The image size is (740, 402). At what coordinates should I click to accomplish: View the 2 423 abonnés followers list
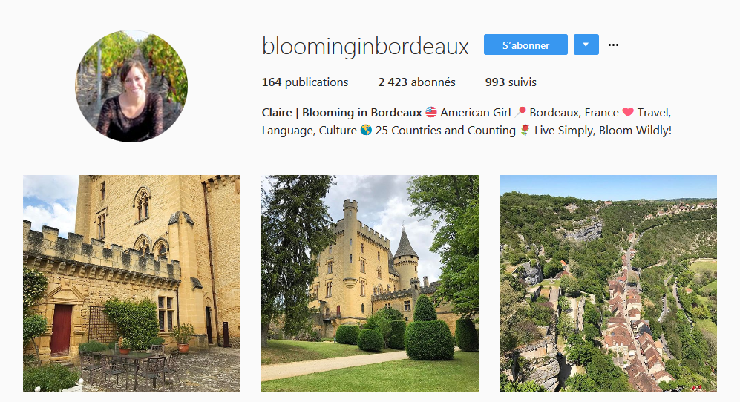pyautogui.click(x=416, y=82)
